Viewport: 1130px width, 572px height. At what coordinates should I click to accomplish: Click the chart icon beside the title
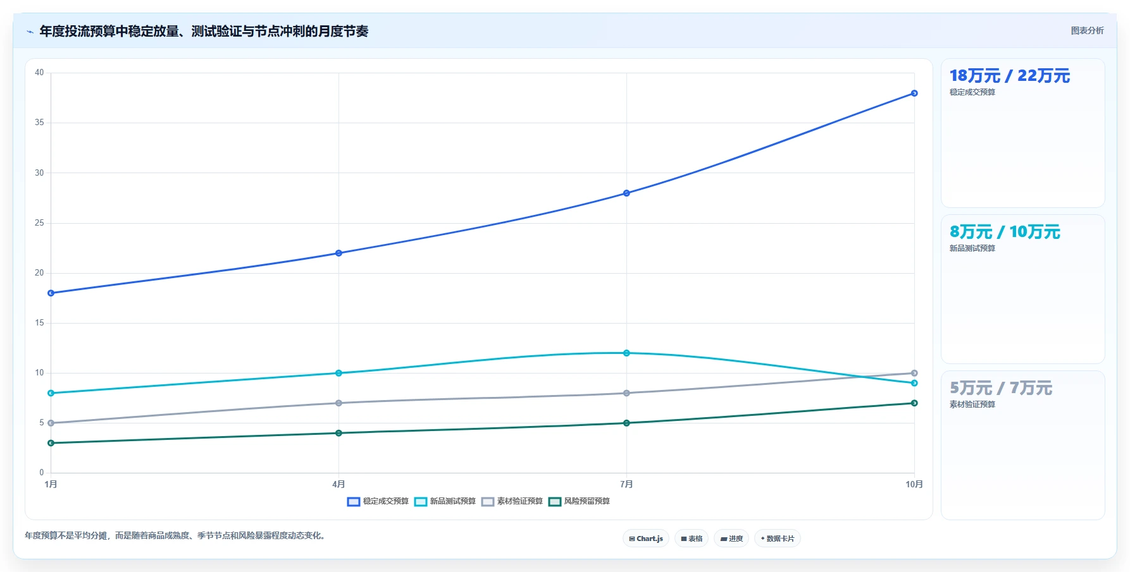[x=30, y=31]
